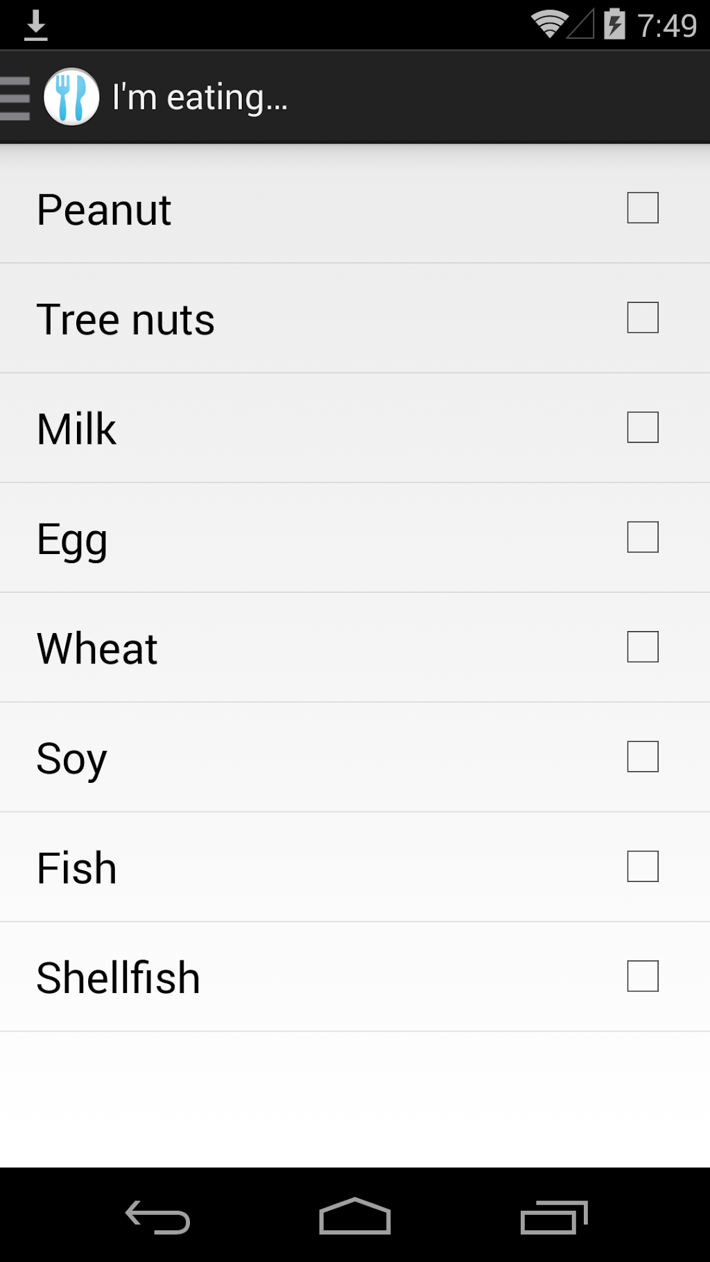Tap the "I'm eating..." title

pos(200,98)
